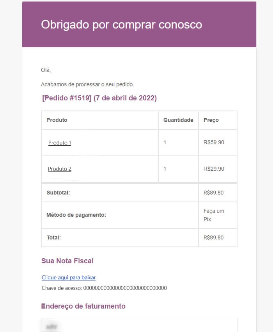Click the quantity cell for Produto 1
The image size is (273, 332).
click(178, 143)
